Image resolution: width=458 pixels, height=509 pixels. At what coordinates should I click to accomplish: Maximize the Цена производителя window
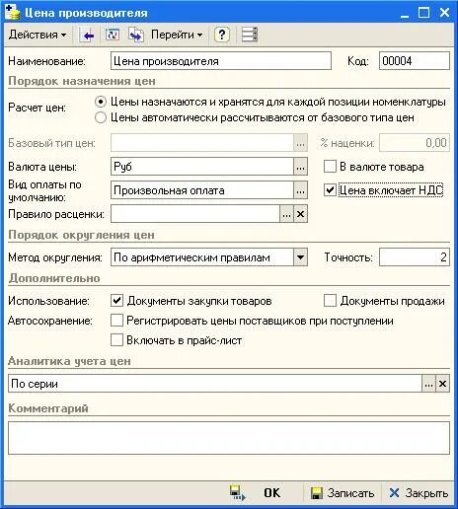[423, 13]
